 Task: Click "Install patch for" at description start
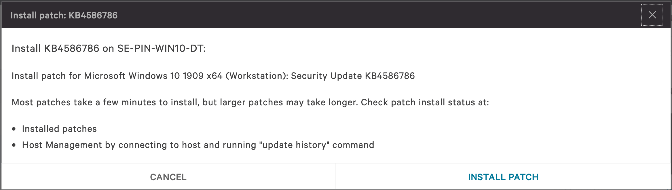tap(46, 76)
